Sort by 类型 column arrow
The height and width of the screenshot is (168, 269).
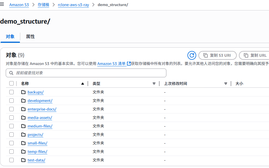(x=154, y=84)
